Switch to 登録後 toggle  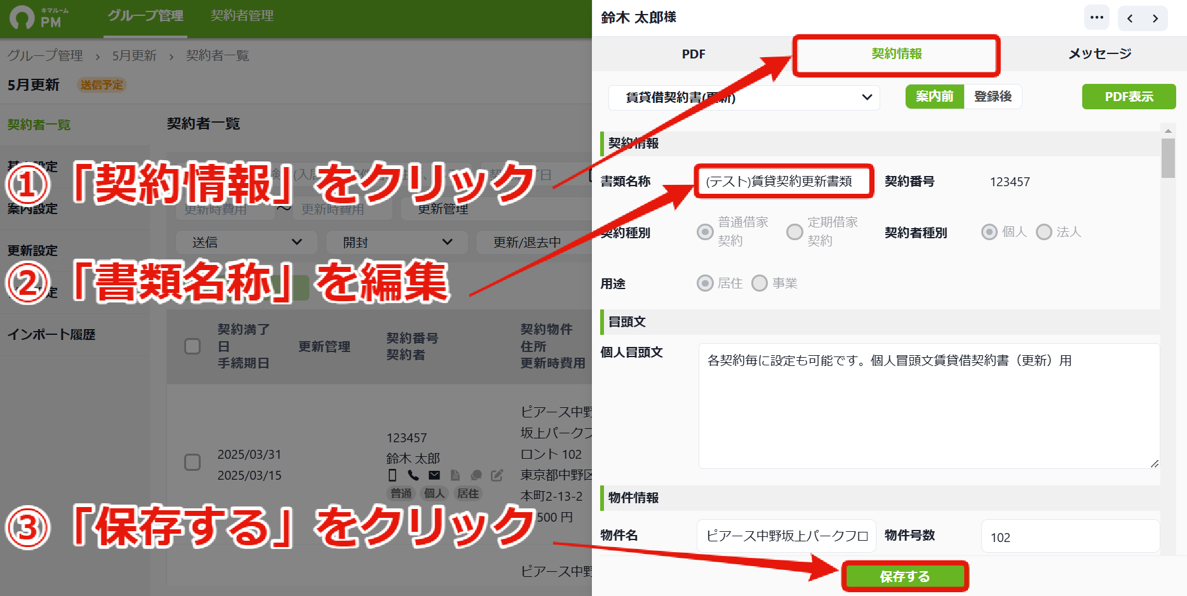pos(993,97)
